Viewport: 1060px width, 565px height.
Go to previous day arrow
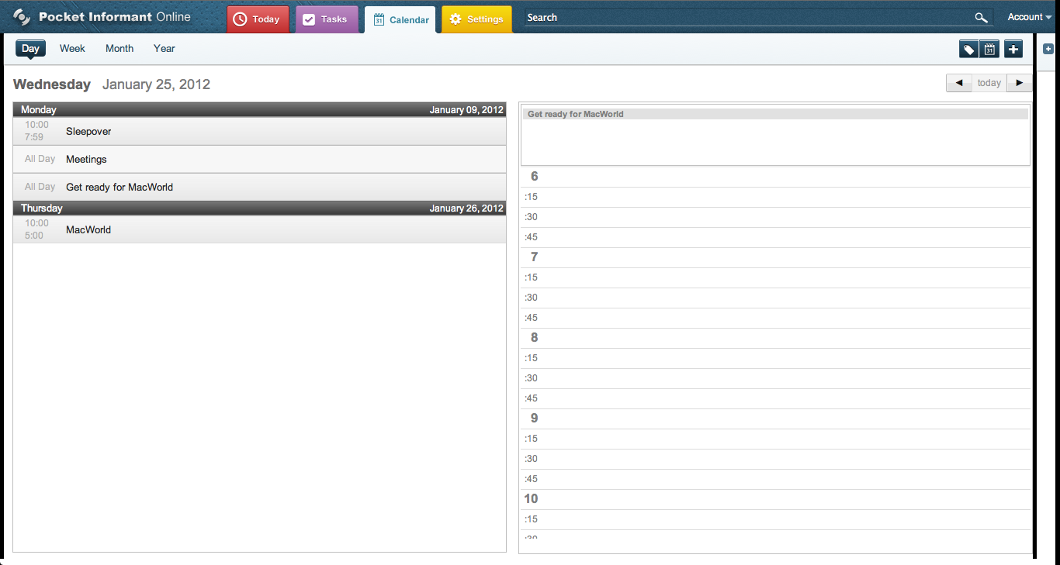point(959,83)
